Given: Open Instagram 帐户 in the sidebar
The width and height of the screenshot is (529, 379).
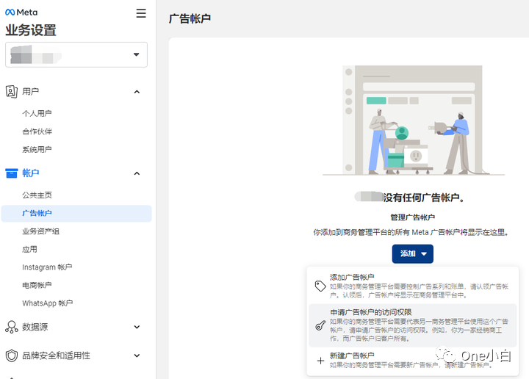Looking at the screenshot, I should [x=47, y=267].
